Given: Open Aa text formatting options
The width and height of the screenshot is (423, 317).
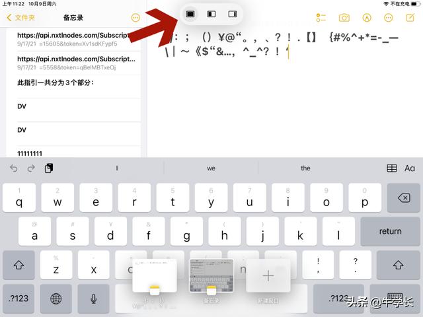Looking at the screenshot, I should (410, 168).
